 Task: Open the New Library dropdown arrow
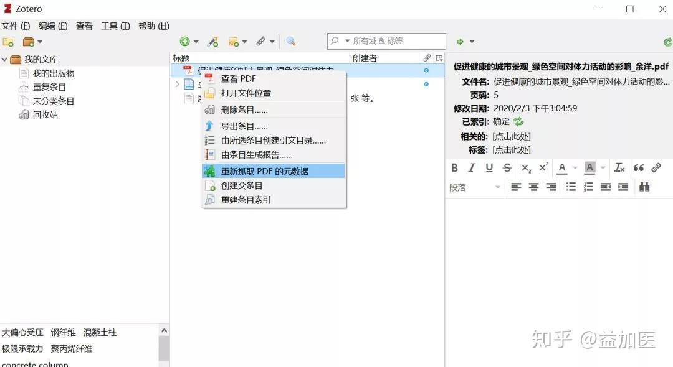point(40,42)
